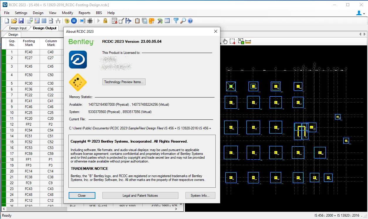Select the Design Output tab
Viewport: 368px width, 219px height.
45,28
